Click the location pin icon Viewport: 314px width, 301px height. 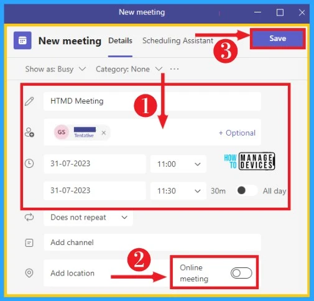[x=29, y=273]
